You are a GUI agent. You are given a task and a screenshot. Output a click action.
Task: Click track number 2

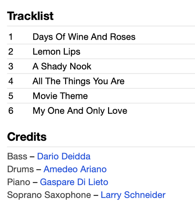(x=11, y=52)
